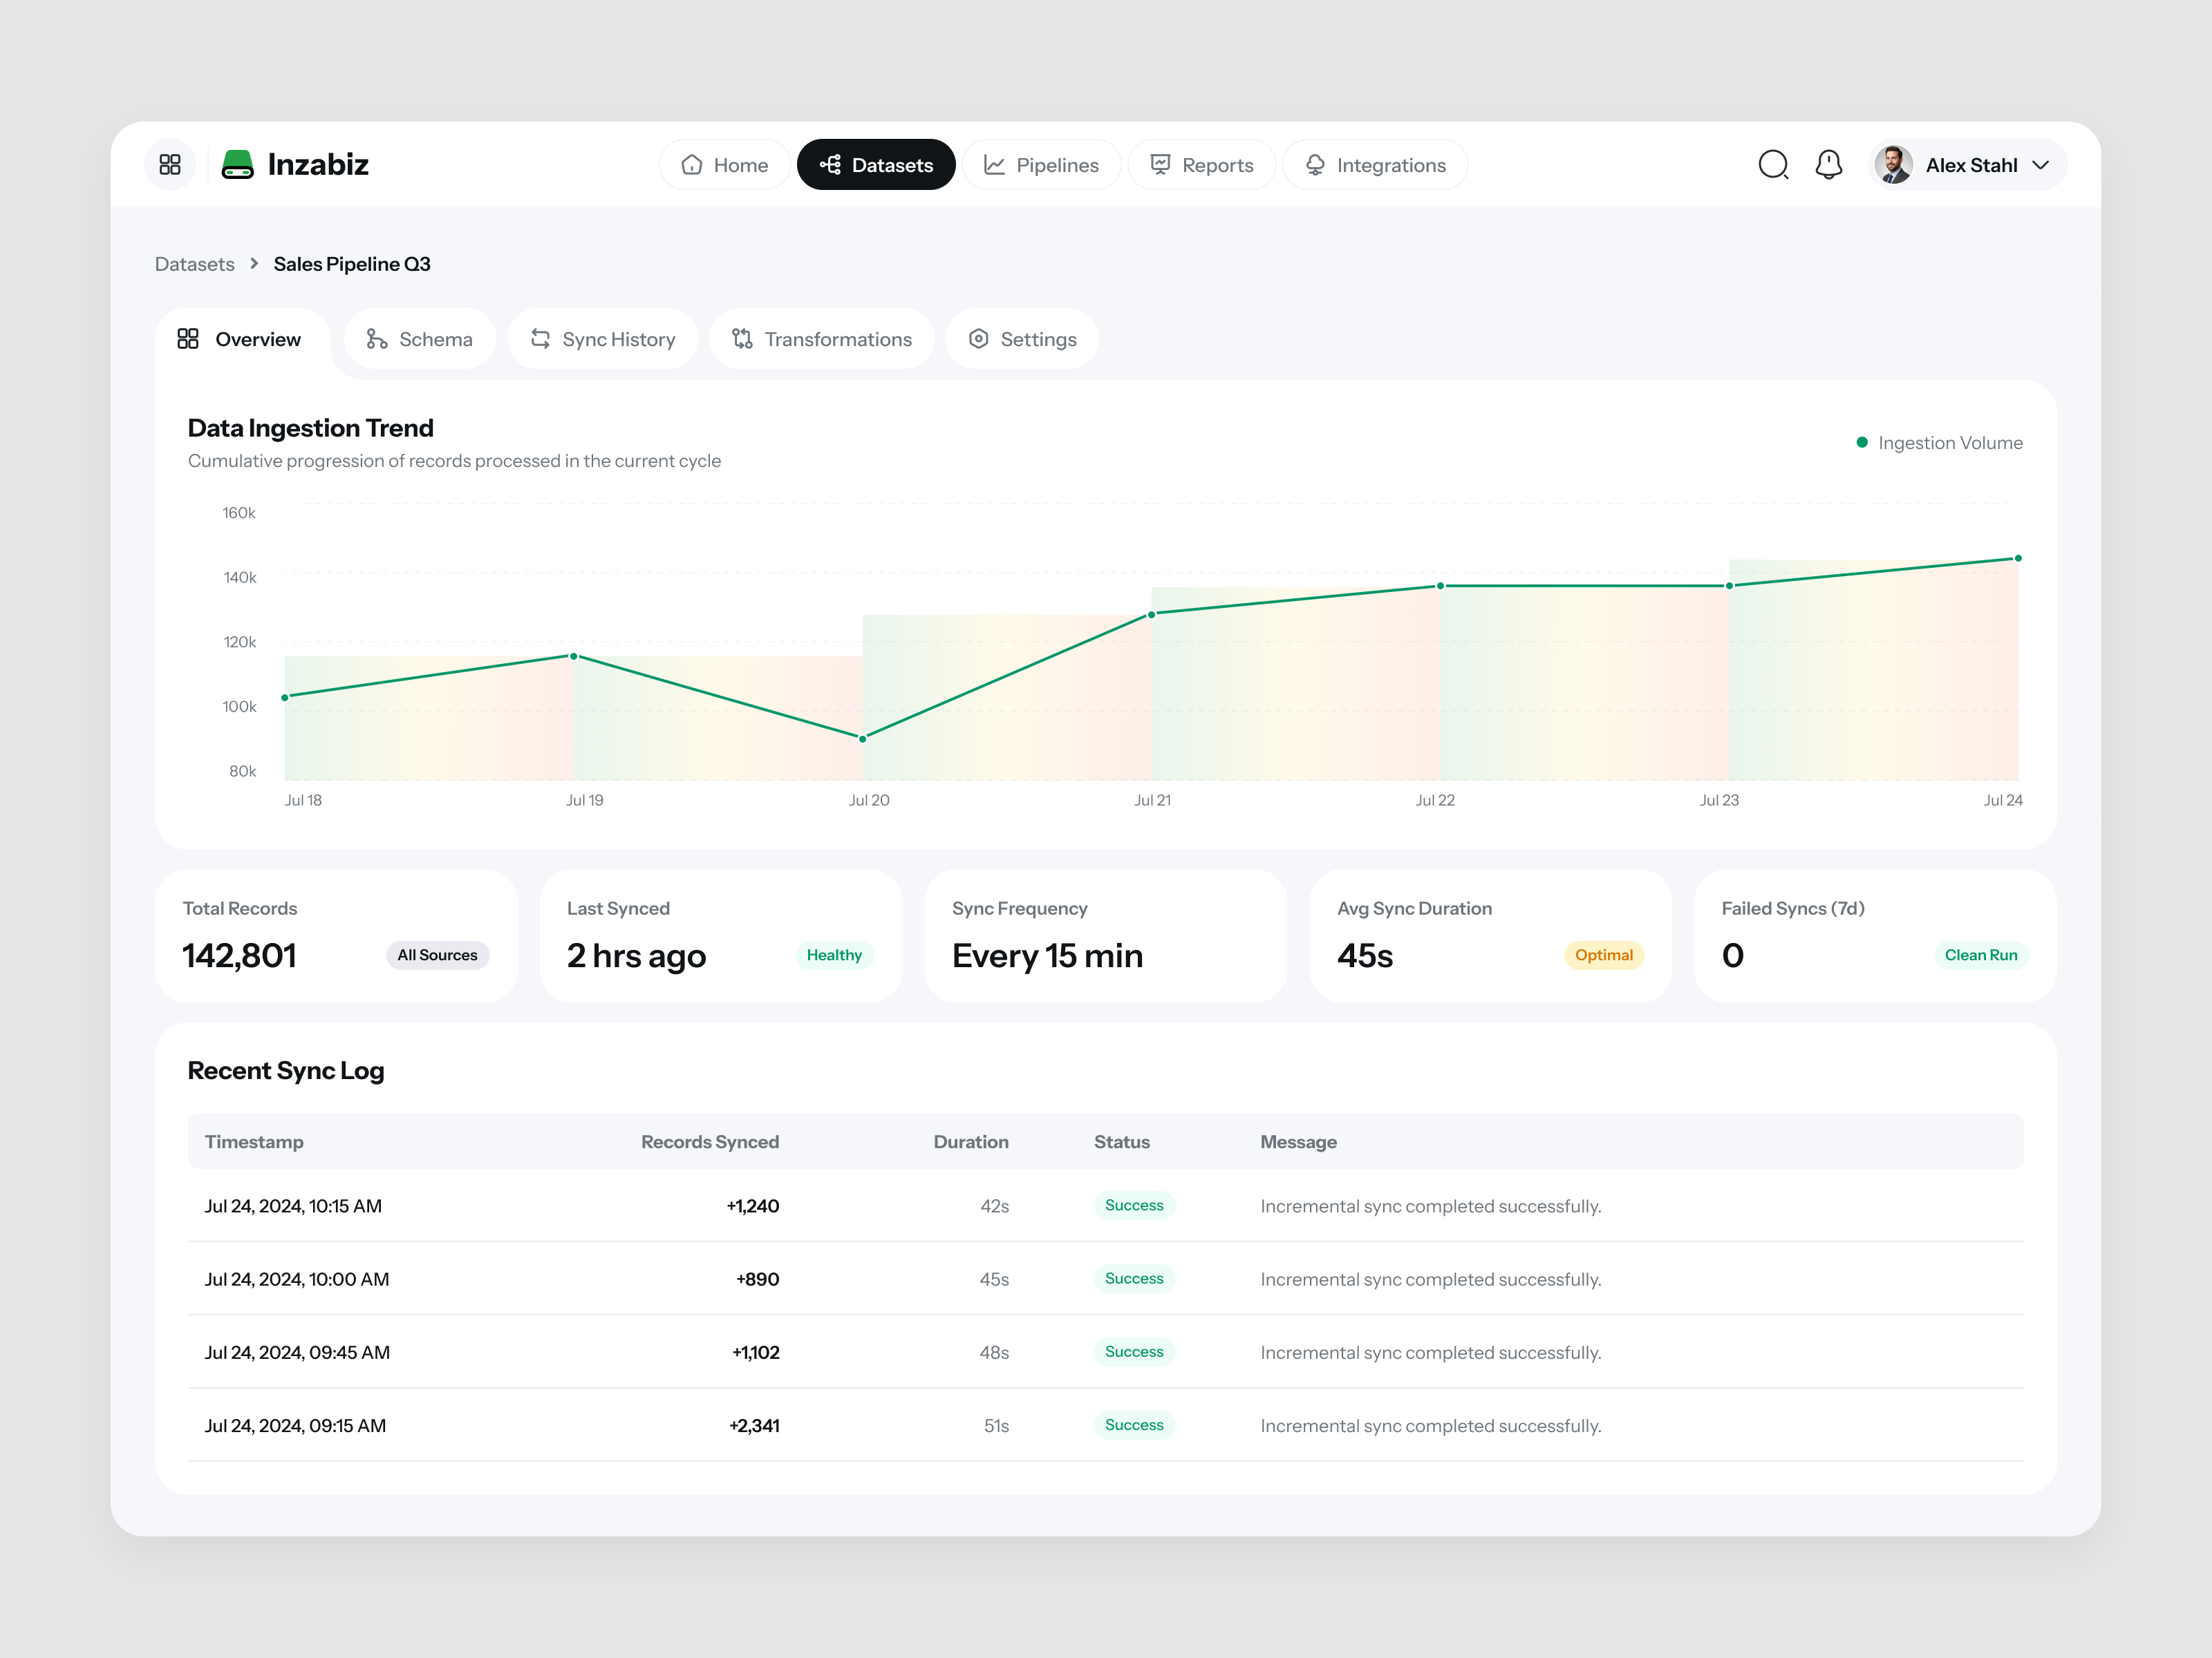Click the Optimal badge
2212x1658 pixels.
pos(1604,955)
